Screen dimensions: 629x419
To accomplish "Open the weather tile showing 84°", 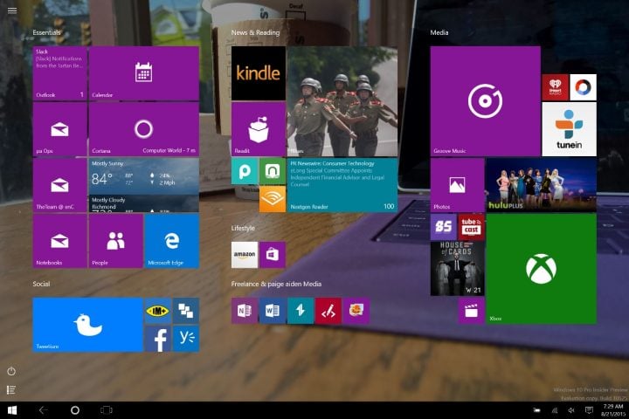I will pos(143,185).
